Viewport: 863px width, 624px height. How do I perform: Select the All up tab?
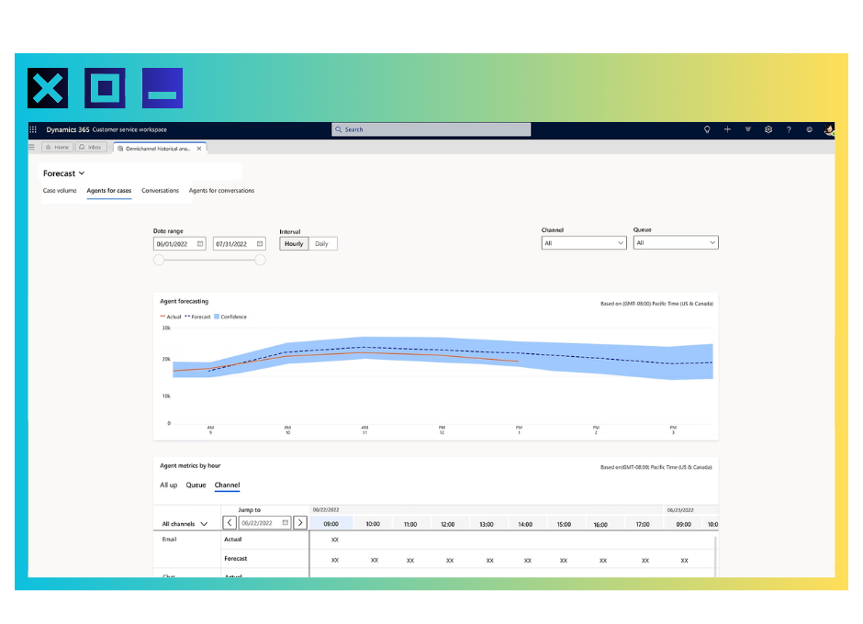tap(168, 485)
